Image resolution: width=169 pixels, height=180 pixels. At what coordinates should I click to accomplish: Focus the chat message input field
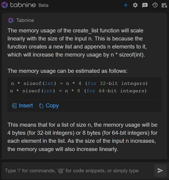(x=78, y=171)
